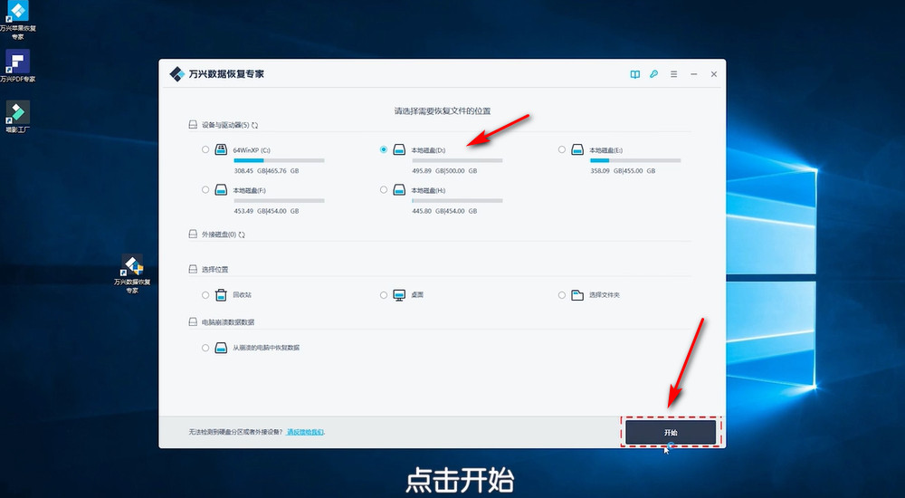905x498 pixels.
Task: Open 万兴PDF专家 desktop shortcut
Action: [17, 66]
